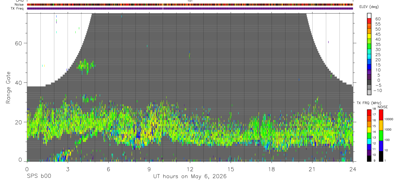The height and width of the screenshot is (183, 397).
Task: Click the Range Gate 20 tick label
Action: pyautogui.click(x=19, y=122)
